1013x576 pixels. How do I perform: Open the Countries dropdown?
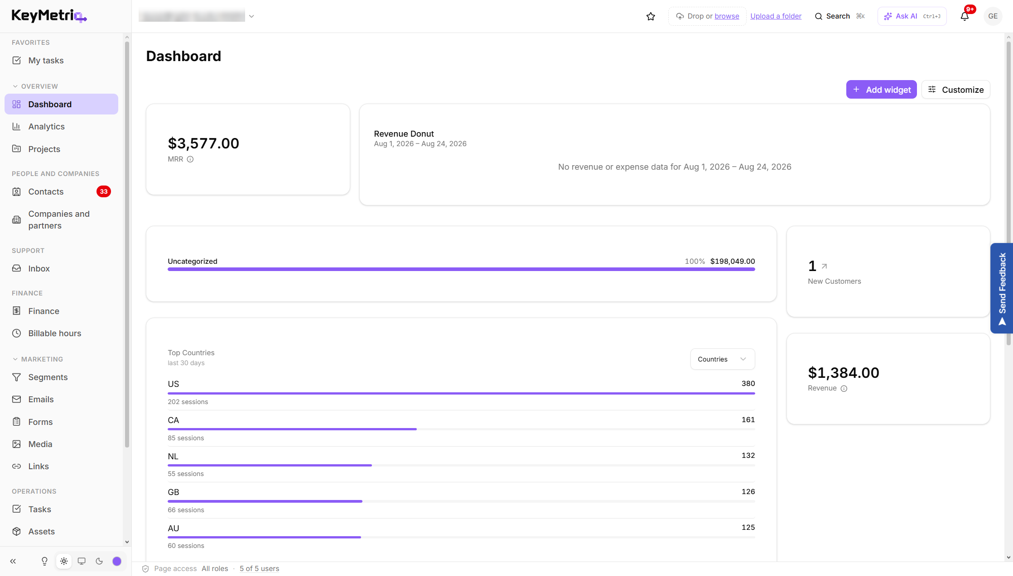pos(722,359)
